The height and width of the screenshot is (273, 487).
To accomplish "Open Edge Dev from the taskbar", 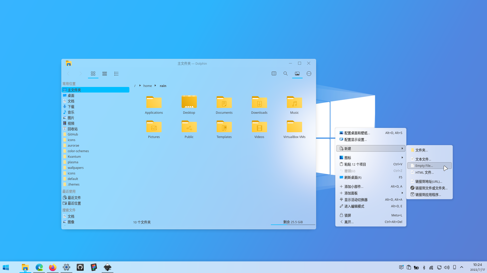I will tap(39, 267).
